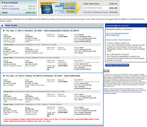Viewport: 147px width, 127px height.
Task: Click the $785.50 green Total amount
Action: [x=30, y=13]
